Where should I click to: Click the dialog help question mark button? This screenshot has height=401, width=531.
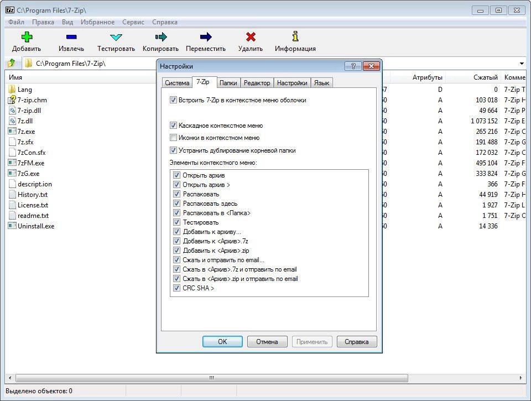353,66
